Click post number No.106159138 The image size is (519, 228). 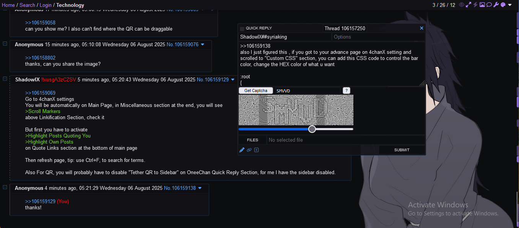click(x=180, y=188)
